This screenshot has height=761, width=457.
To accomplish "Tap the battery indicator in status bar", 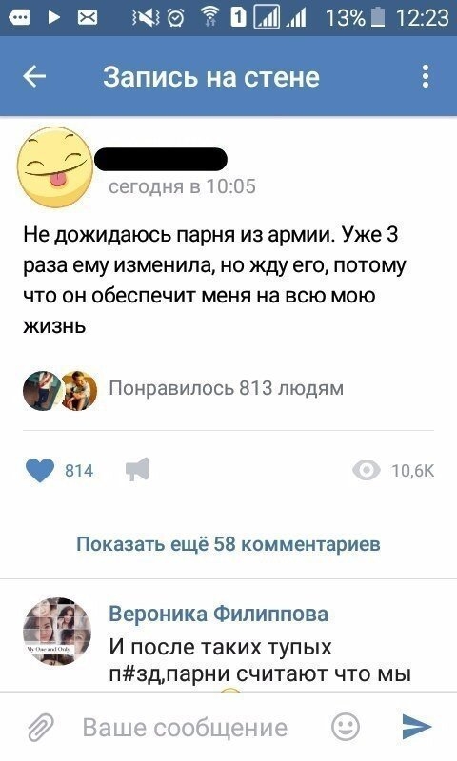I will coord(377,18).
